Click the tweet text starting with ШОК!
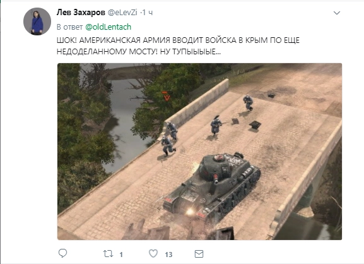 pyautogui.click(x=178, y=45)
